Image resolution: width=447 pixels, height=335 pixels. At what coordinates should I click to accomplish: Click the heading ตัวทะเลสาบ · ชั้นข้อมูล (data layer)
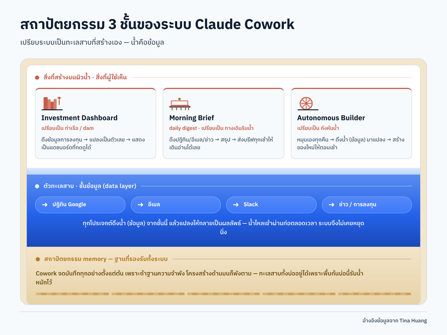click(x=90, y=186)
